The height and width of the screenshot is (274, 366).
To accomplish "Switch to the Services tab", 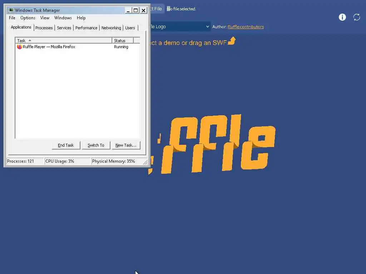I will (64, 28).
